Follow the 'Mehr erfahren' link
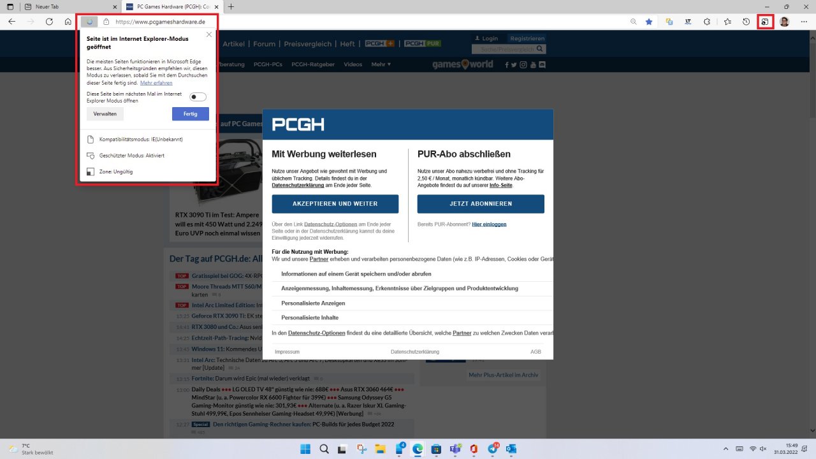 coord(156,83)
